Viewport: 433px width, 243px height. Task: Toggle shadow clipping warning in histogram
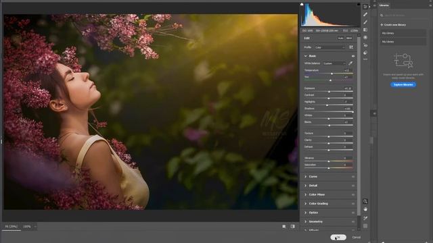[x=302, y=4]
